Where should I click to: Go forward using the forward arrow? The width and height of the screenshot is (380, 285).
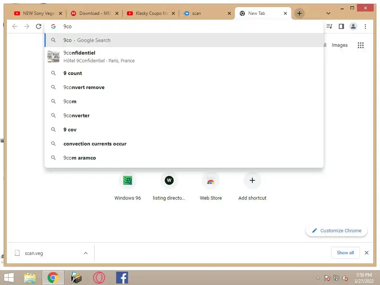tap(27, 26)
